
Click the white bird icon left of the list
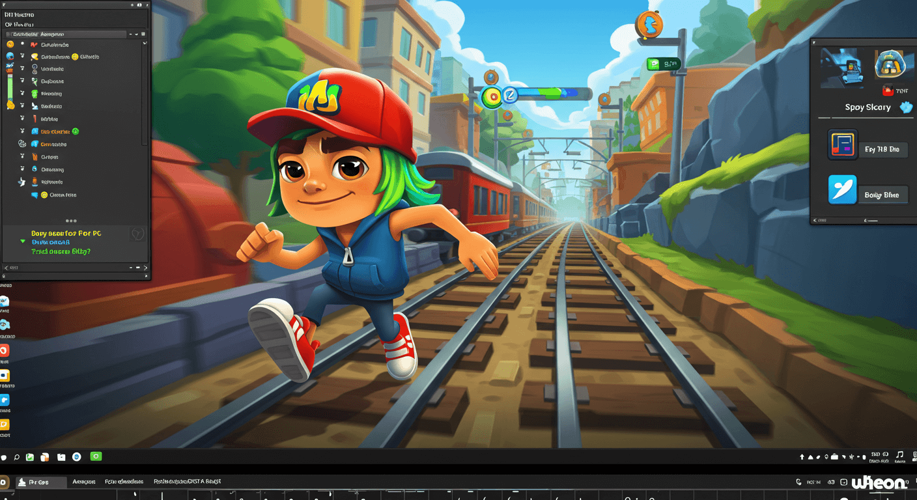21,182
